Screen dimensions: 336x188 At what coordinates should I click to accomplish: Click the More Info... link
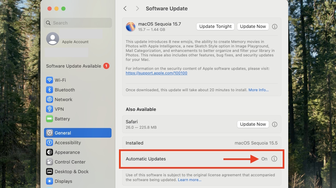click(x=258, y=90)
